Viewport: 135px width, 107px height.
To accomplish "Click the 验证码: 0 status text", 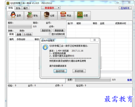I will tap(81, 85).
